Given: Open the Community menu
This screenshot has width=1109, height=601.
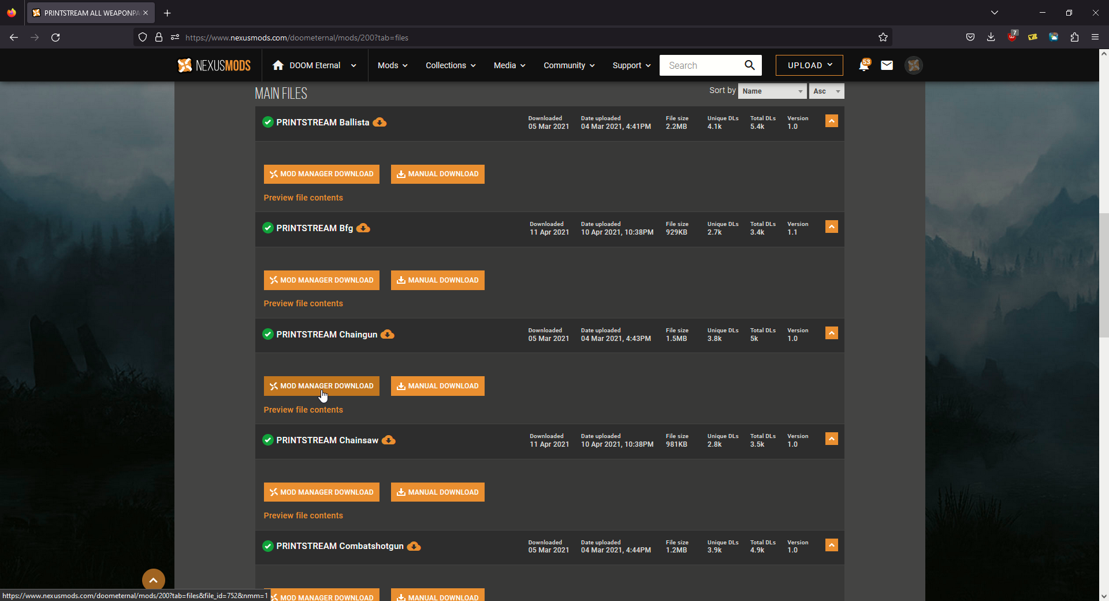Looking at the screenshot, I should 569,65.
